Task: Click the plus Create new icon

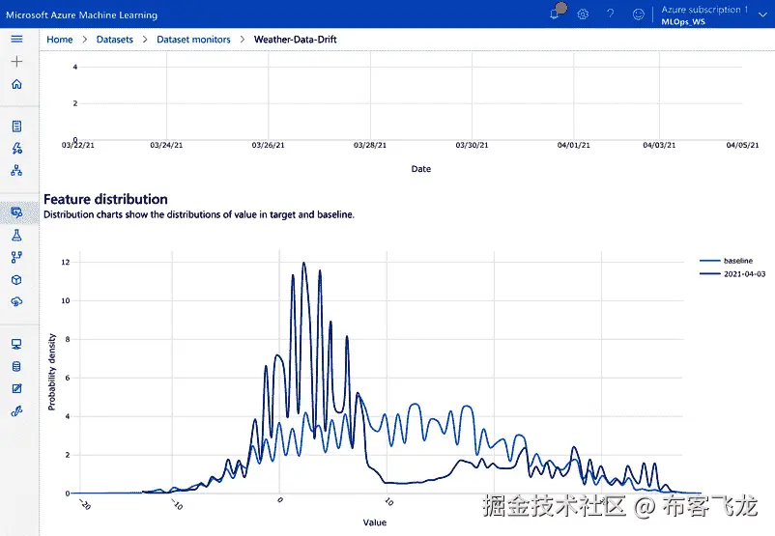Action: (x=16, y=61)
